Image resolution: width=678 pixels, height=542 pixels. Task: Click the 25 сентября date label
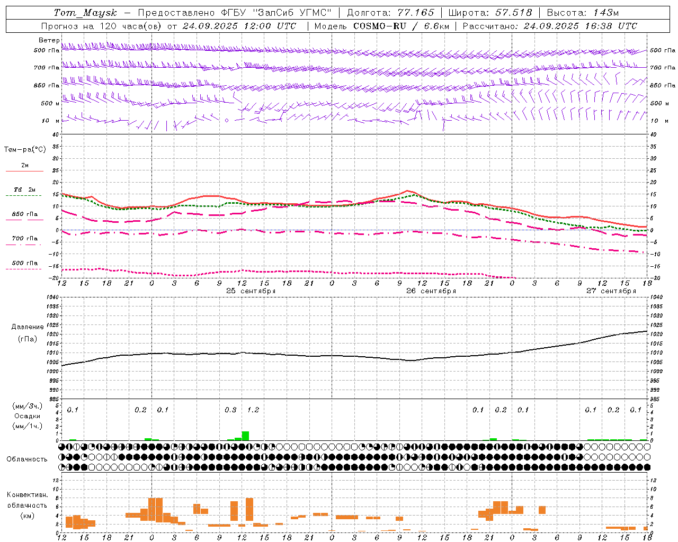251,291
